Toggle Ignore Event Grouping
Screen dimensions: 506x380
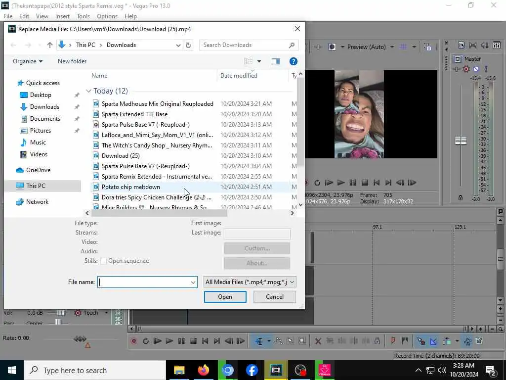click(479, 341)
